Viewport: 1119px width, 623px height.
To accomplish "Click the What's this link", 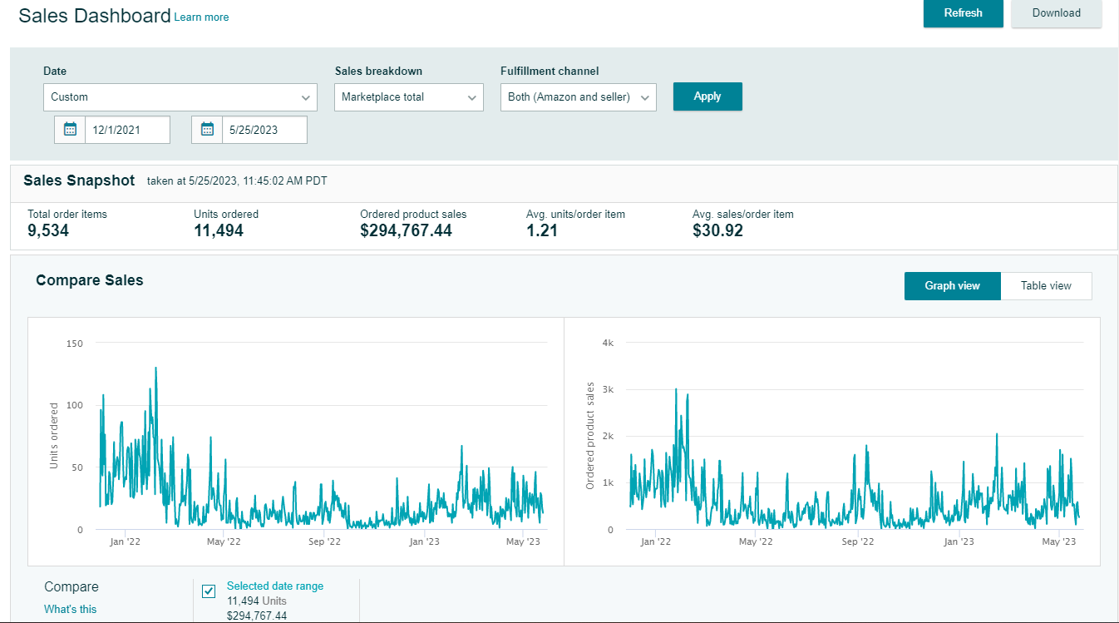I will [70, 609].
